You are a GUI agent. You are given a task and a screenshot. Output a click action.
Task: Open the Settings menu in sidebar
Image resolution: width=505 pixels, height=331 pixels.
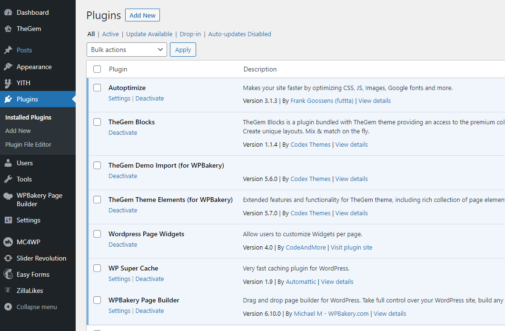tap(29, 220)
